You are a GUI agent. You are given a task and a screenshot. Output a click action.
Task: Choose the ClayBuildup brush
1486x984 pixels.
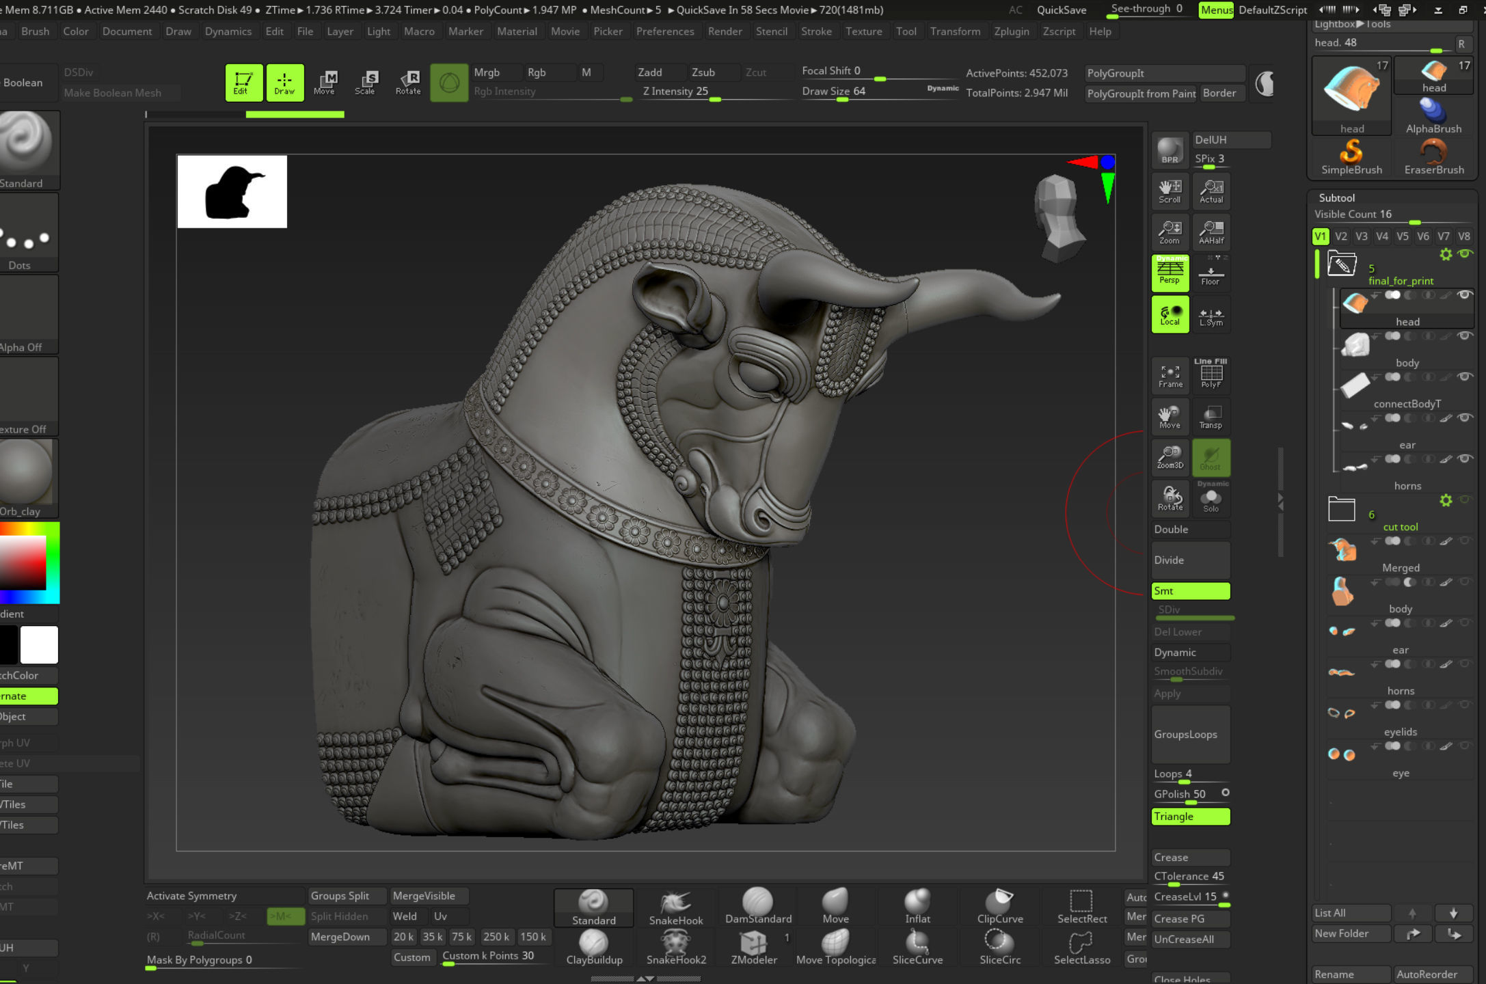pyautogui.click(x=594, y=948)
